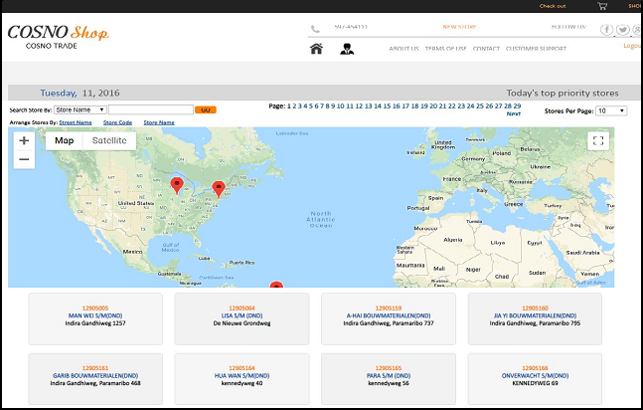
Task: Switch map to Satellite view
Action: [x=109, y=140]
